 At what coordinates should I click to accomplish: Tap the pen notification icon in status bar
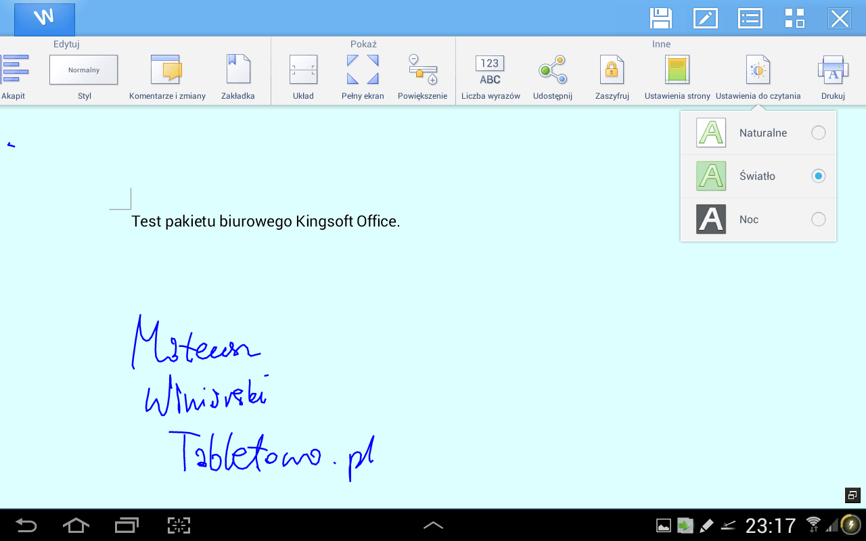pyautogui.click(x=706, y=525)
